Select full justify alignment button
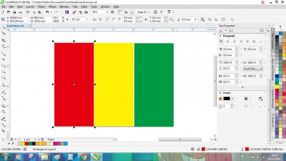The height and width of the screenshot is (161, 286). click(x=247, y=42)
